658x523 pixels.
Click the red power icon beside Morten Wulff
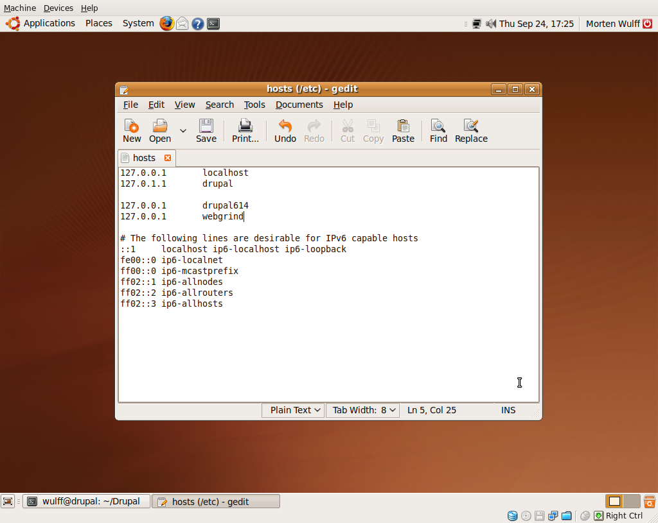point(648,24)
